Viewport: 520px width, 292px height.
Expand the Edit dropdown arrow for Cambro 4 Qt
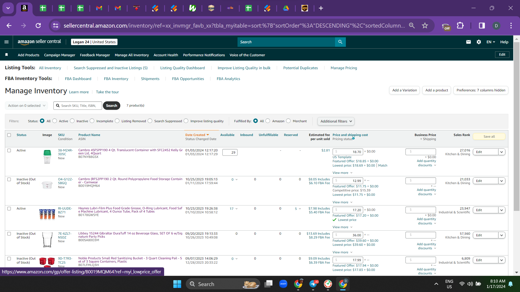[x=502, y=152]
